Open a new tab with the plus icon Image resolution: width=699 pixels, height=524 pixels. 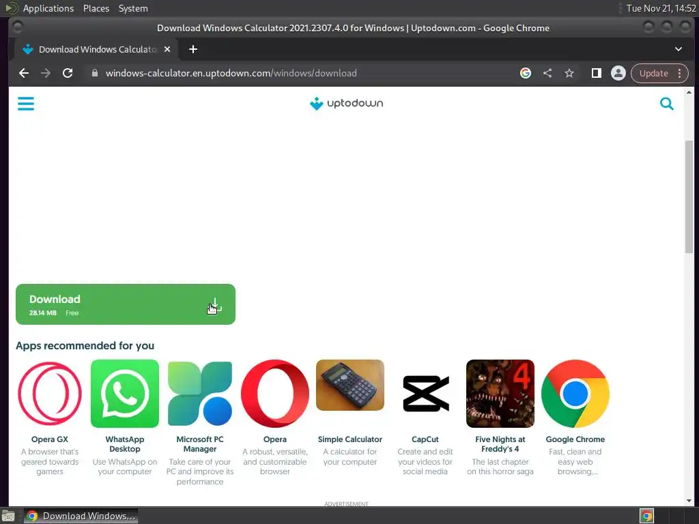point(193,49)
